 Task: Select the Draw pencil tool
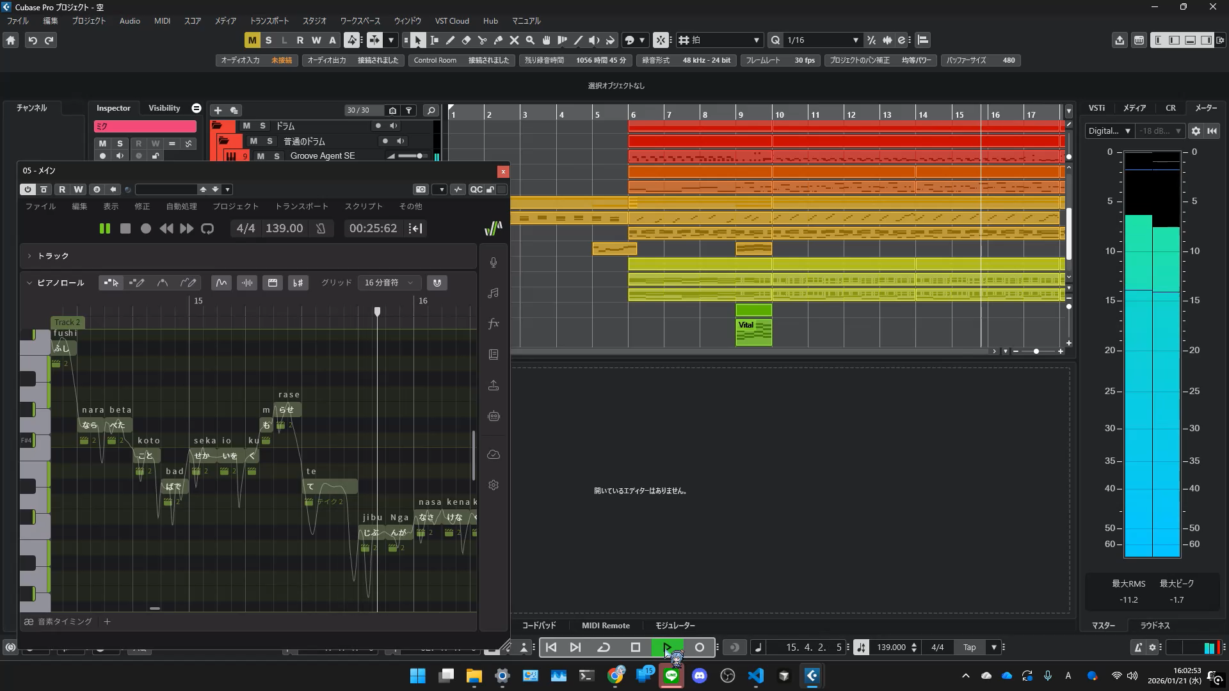point(450,40)
